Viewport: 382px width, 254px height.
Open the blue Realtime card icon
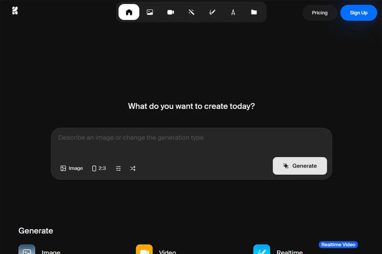(x=262, y=250)
